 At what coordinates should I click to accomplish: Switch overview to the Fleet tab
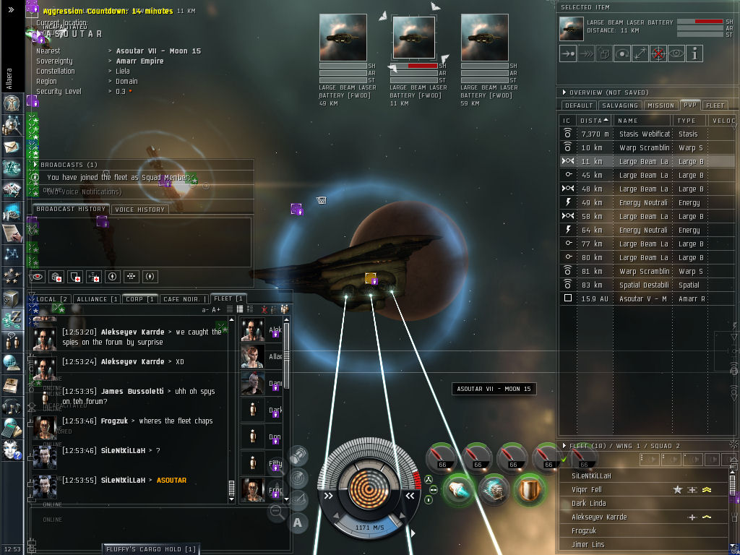tap(715, 106)
